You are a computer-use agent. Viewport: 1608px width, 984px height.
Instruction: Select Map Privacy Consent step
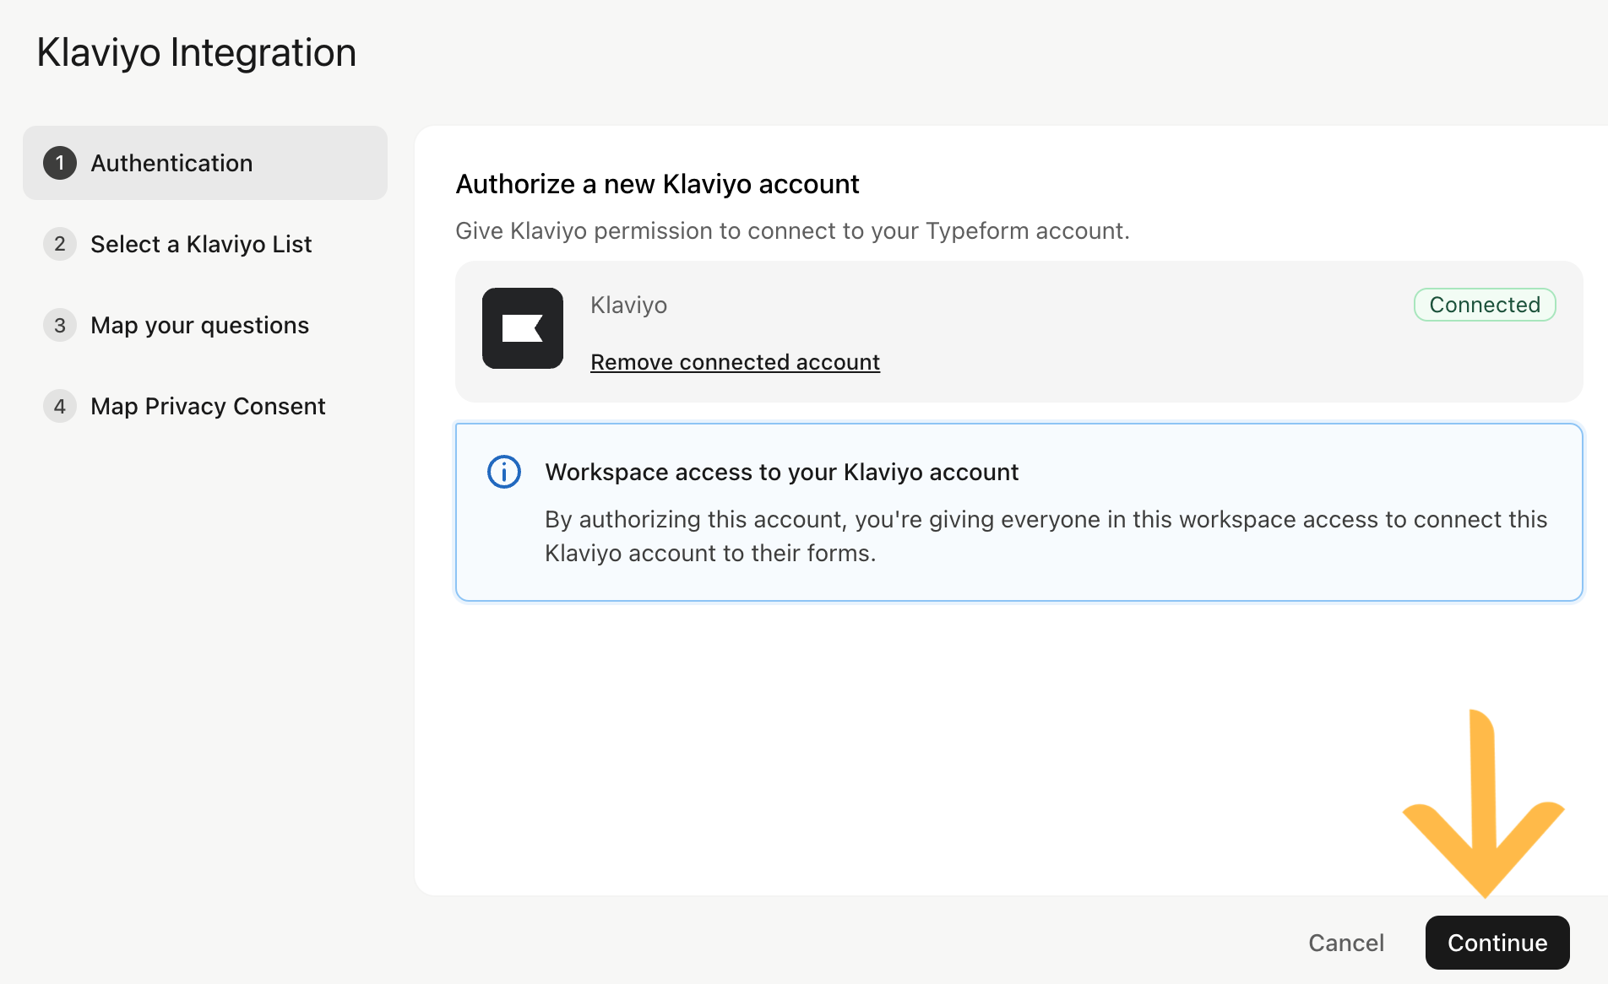pyautogui.click(x=205, y=406)
